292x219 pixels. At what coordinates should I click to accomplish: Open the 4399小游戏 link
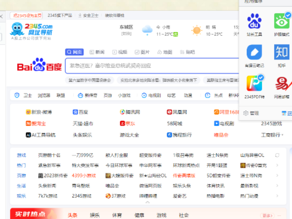(84, 175)
